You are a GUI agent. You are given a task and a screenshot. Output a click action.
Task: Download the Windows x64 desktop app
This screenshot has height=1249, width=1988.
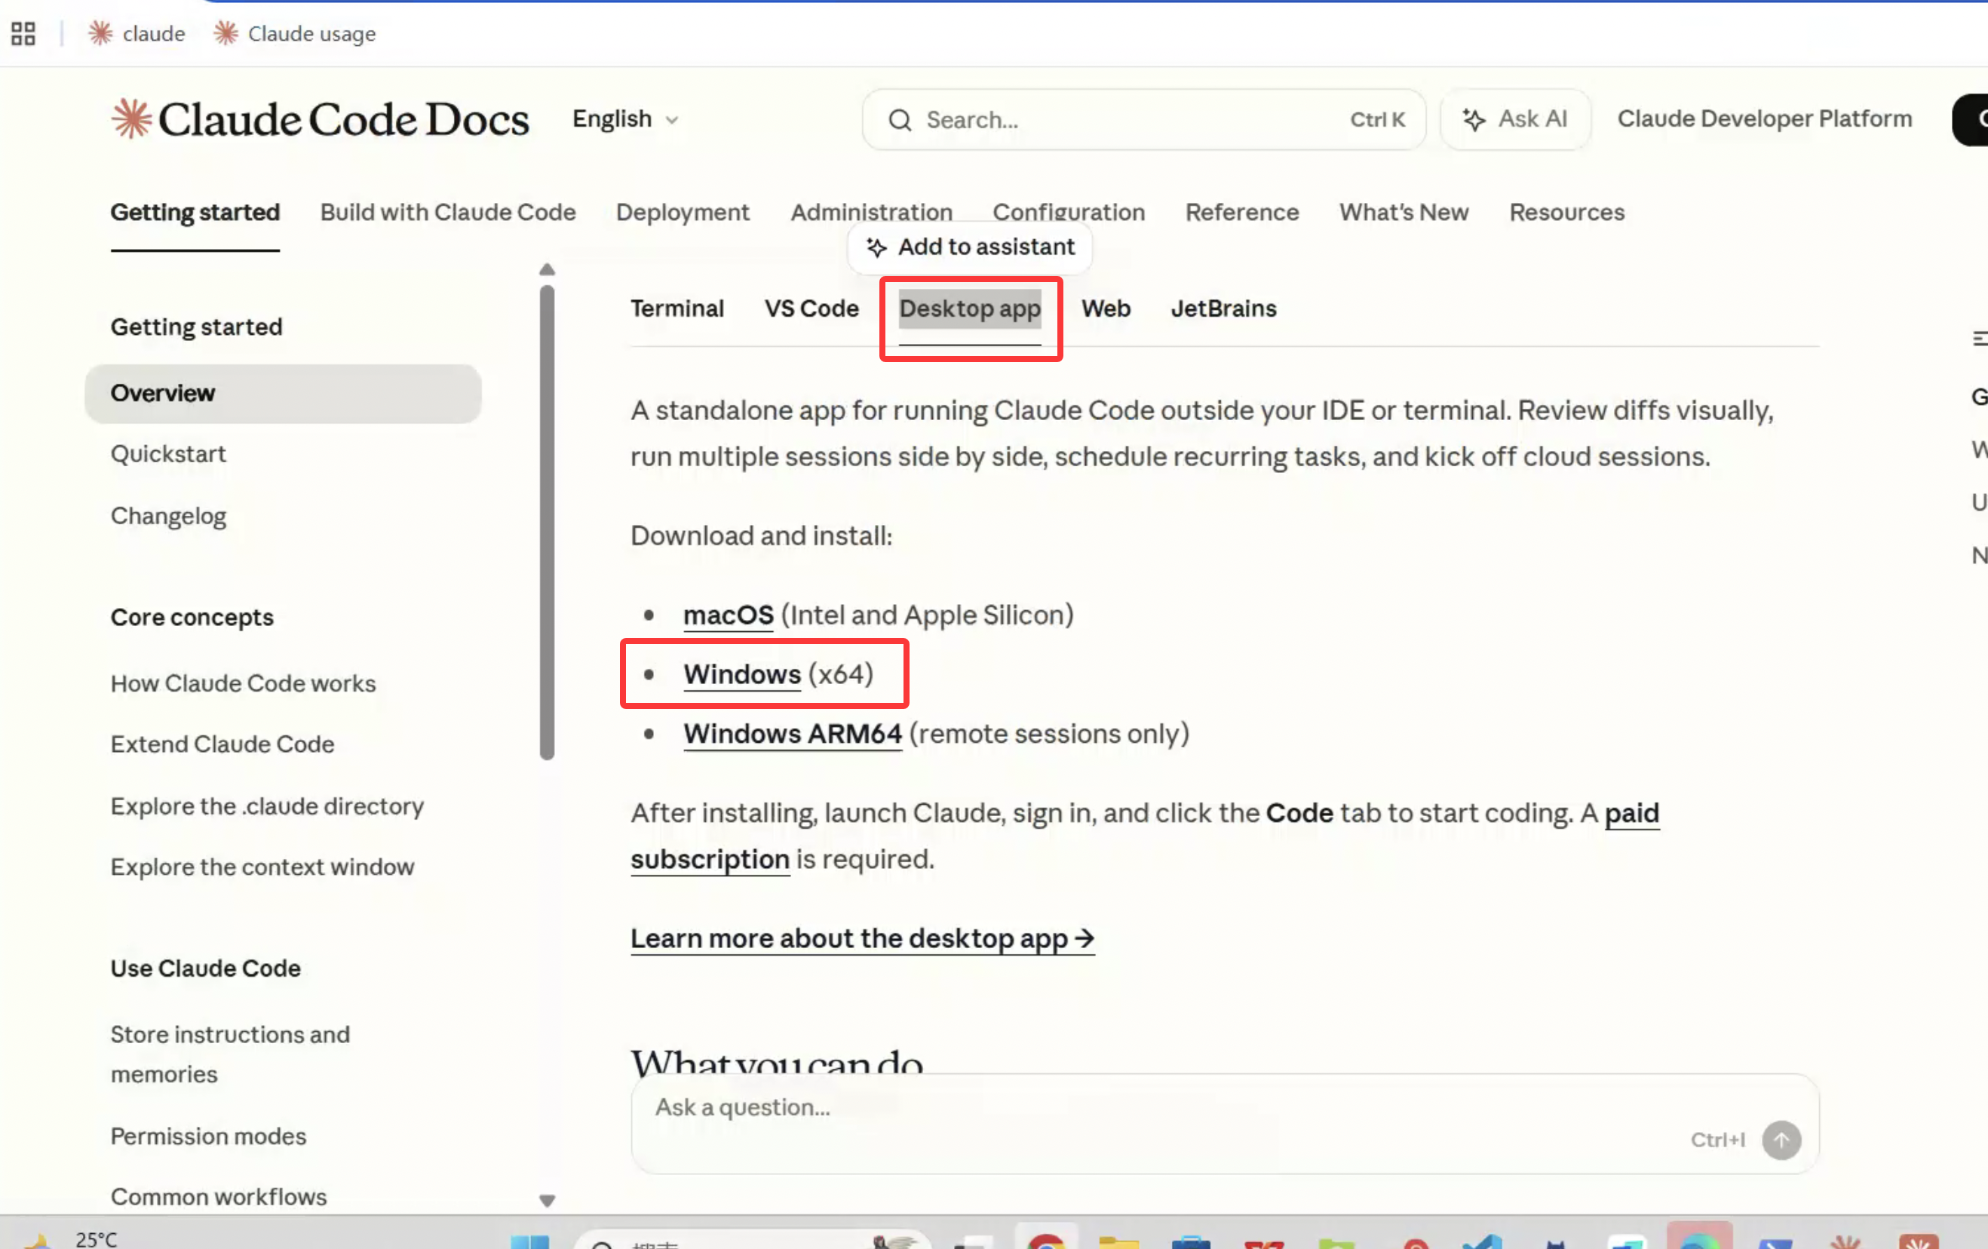[741, 674]
